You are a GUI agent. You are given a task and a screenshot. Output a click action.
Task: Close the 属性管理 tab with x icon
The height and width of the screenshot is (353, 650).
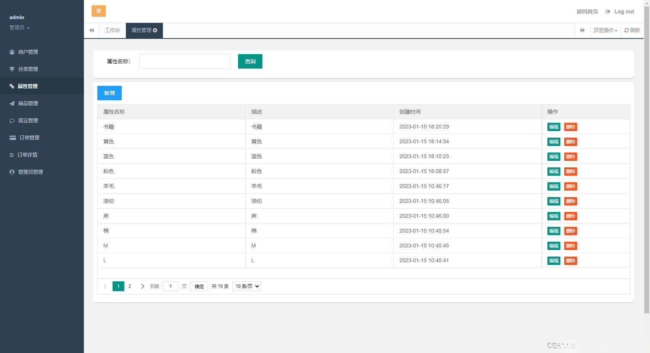155,30
